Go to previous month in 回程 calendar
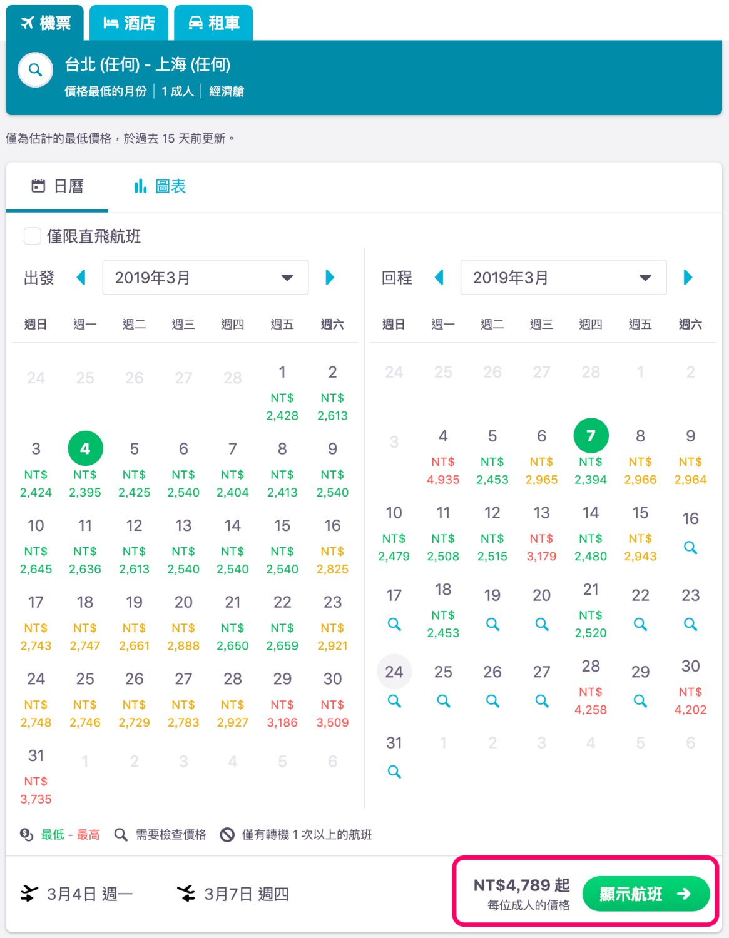Viewport: 729px width, 938px height. (x=439, y=277)
